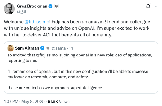162x106 pixels.
Task: Open the quoted tweet about ceo of applications
Action: pos(81,68)
